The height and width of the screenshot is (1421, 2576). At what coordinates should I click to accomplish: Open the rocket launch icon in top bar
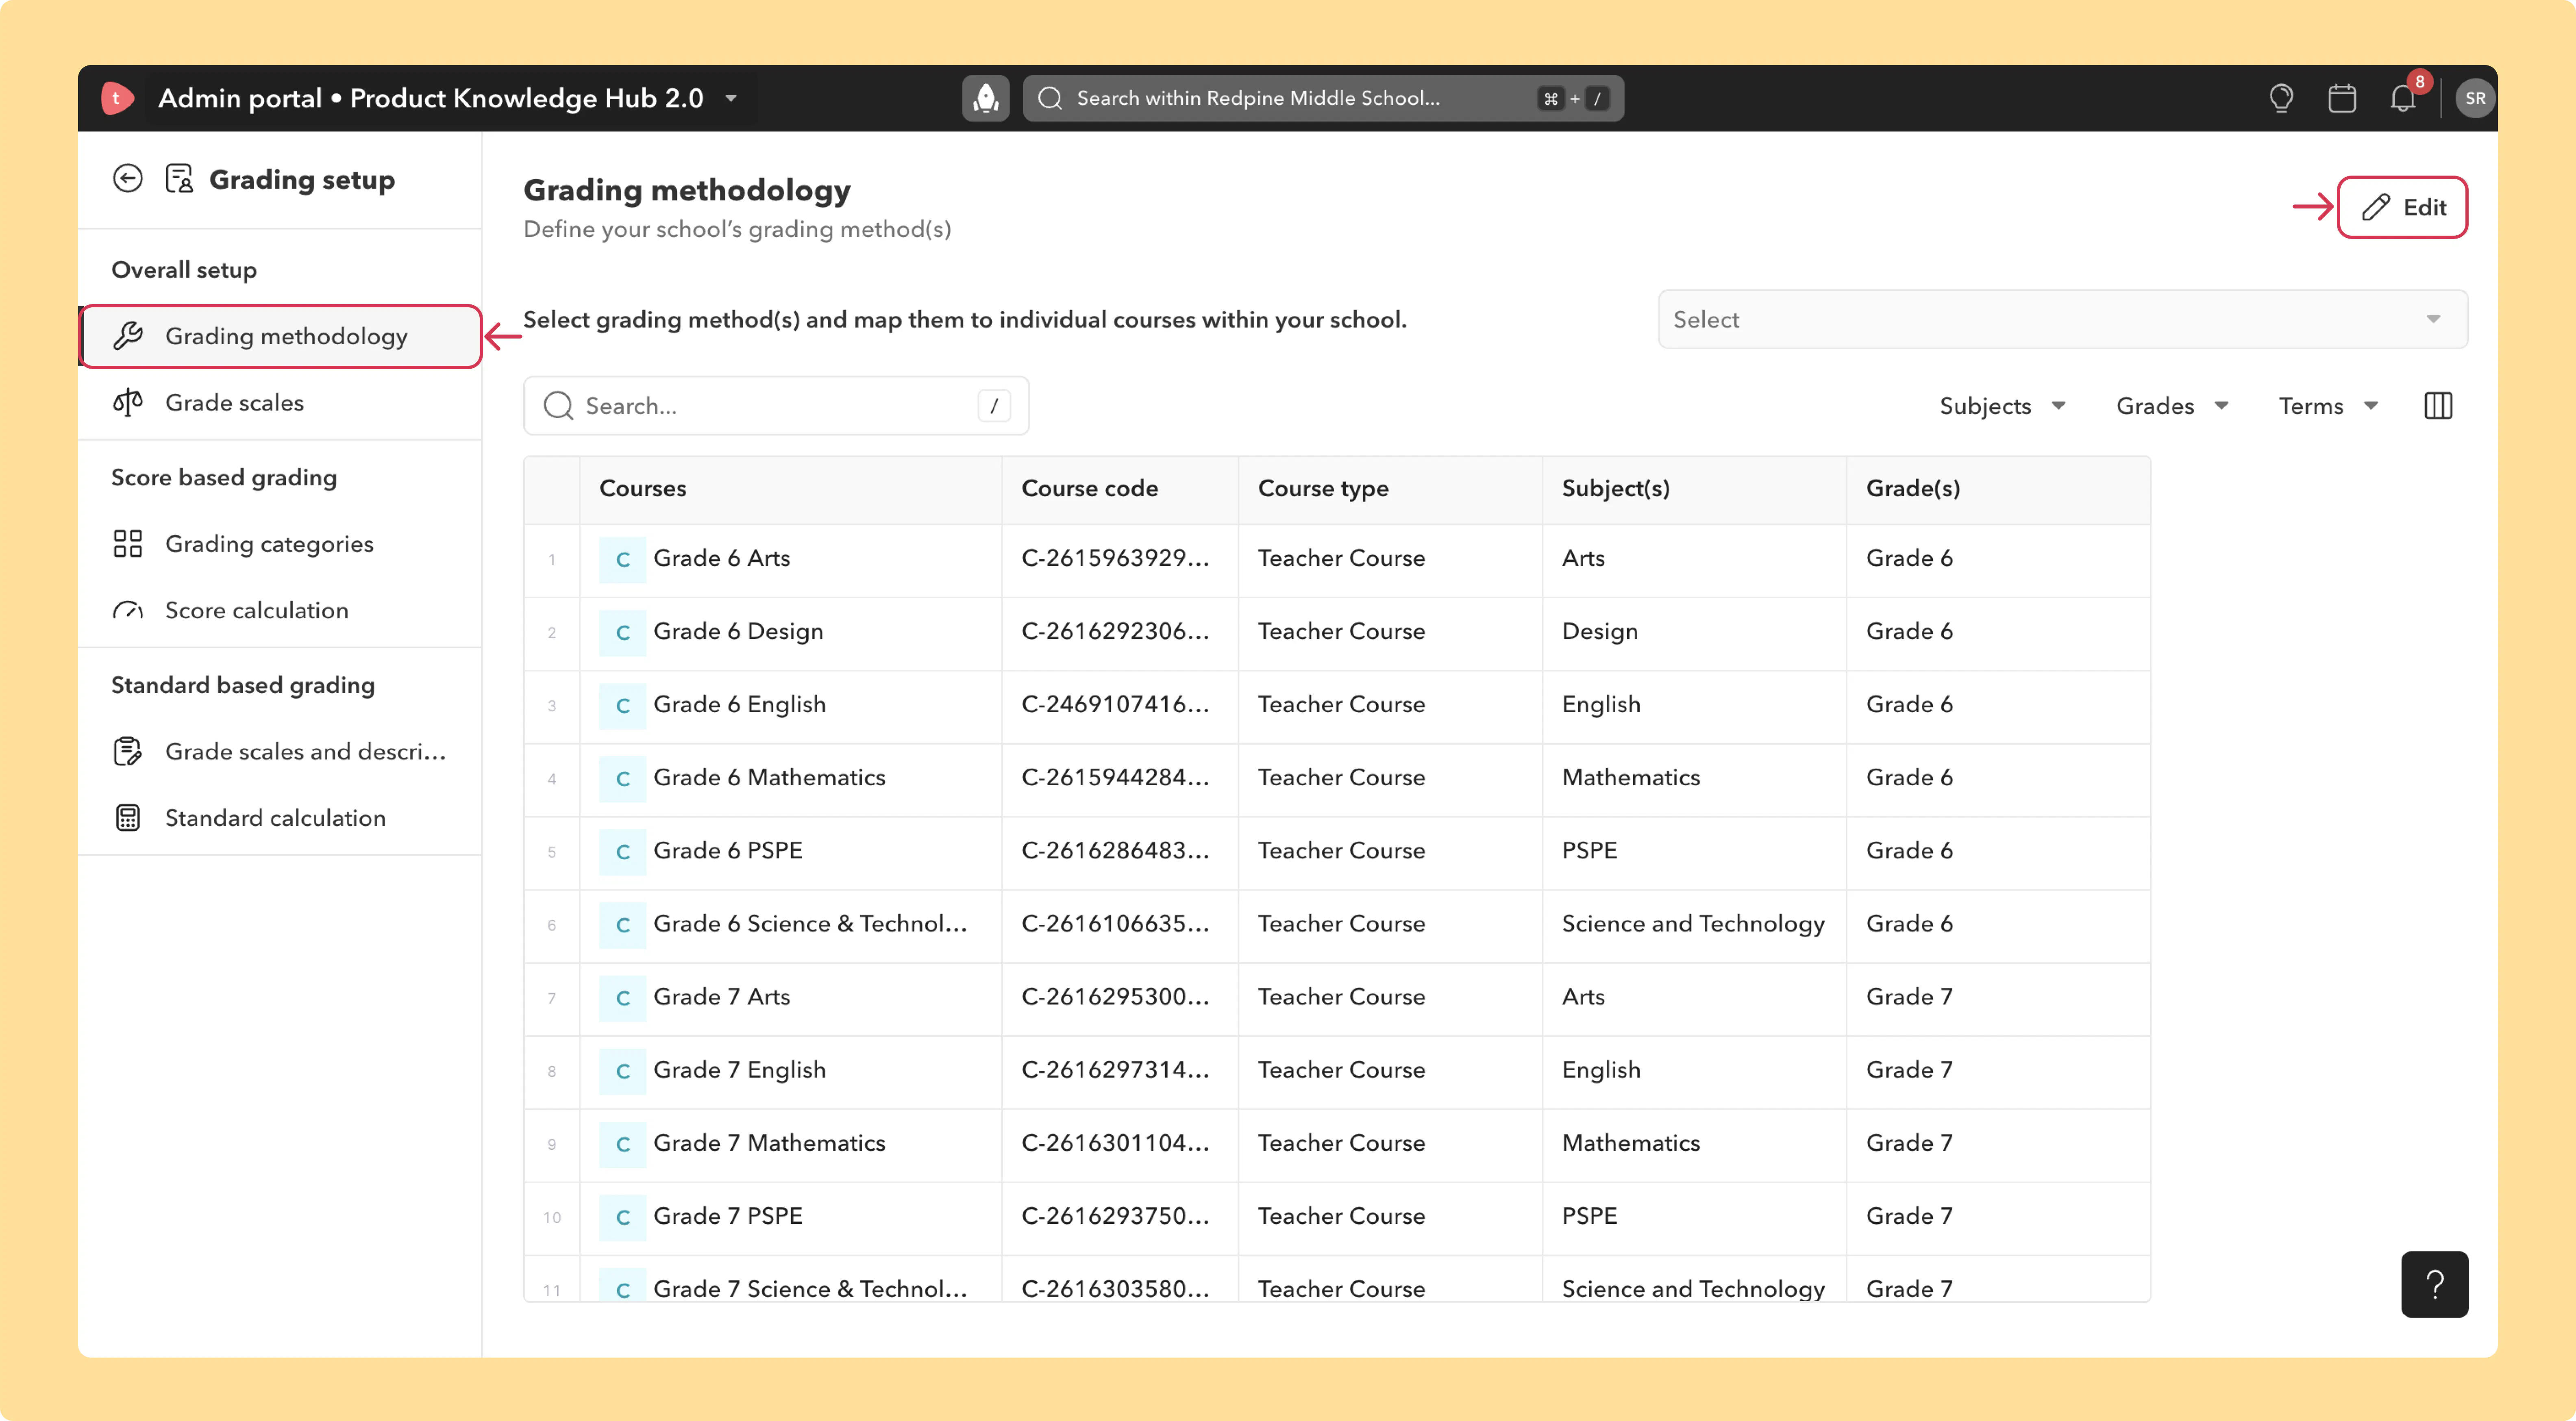985,98
